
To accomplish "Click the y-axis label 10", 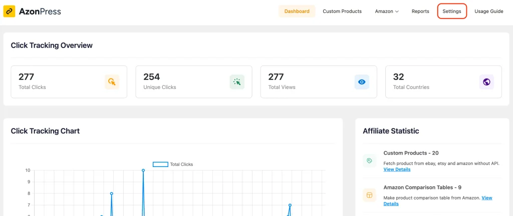I will point(28,170).
